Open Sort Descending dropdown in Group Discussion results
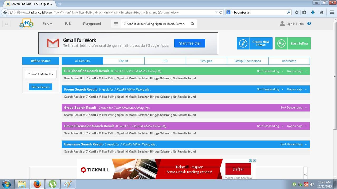 click(x=270, y=126)
